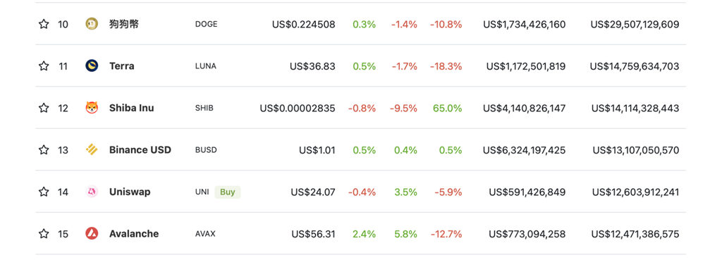The width and height of the screenshot is (722, 260).
Task: Toggle the star beside Avalanche
Action: [44, 233]
